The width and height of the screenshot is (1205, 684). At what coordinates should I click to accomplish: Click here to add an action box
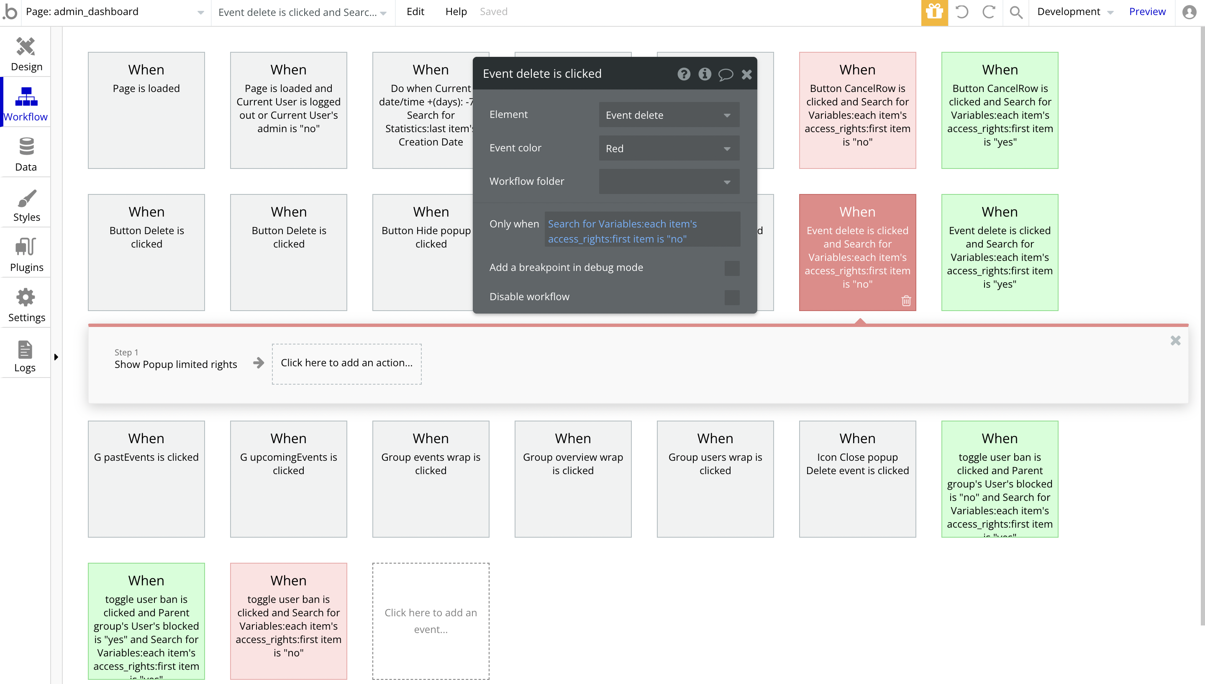(x=346, y=363)
